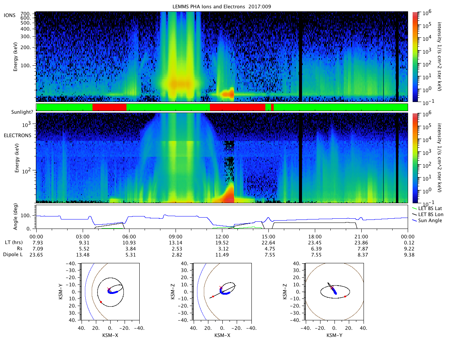Click the KSM-X versus KSM-Y orbit plot
This screenshot has width=453, height=340.
tap(110, 292)
